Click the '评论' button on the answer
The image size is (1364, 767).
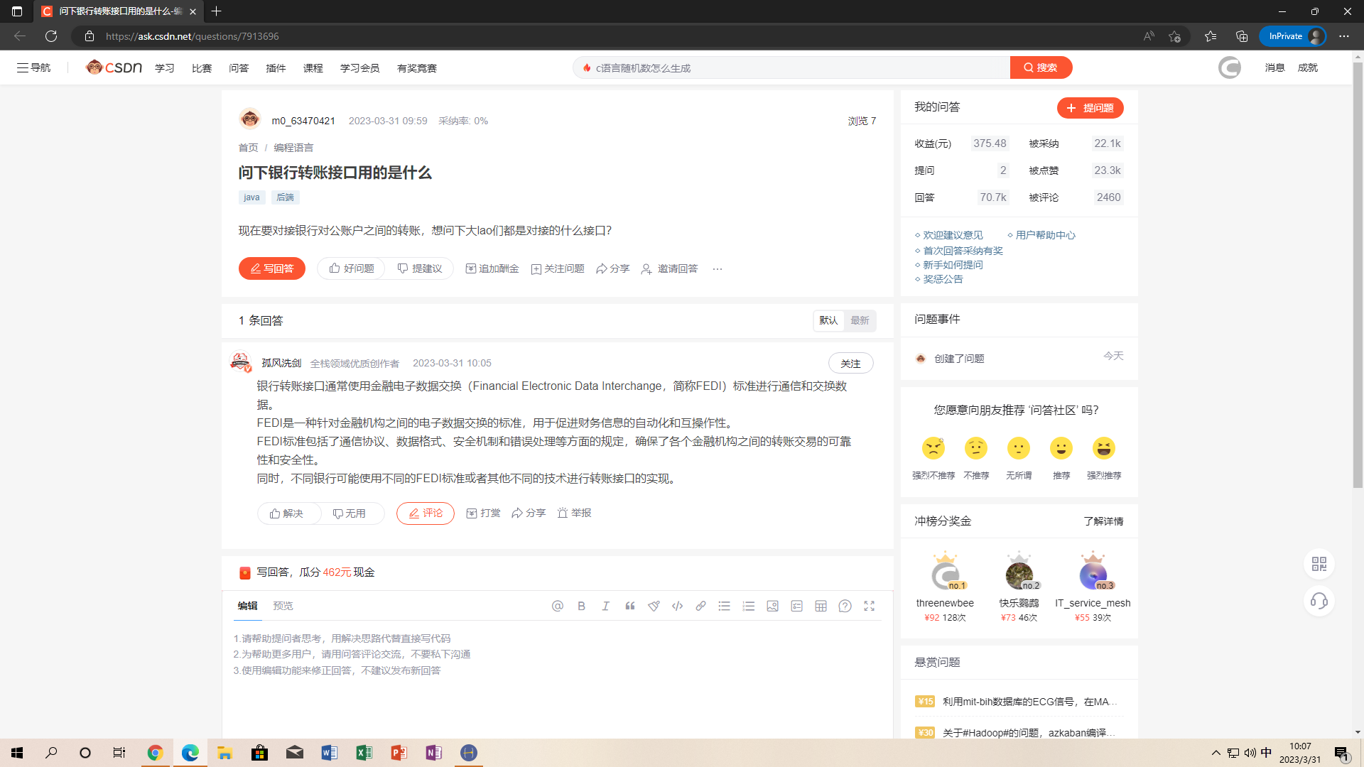[x=425, y=513]
